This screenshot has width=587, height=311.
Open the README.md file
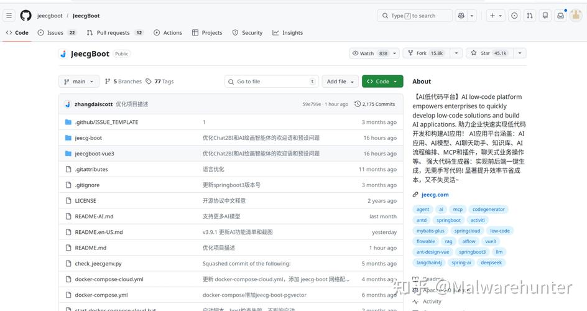(91, 248)
